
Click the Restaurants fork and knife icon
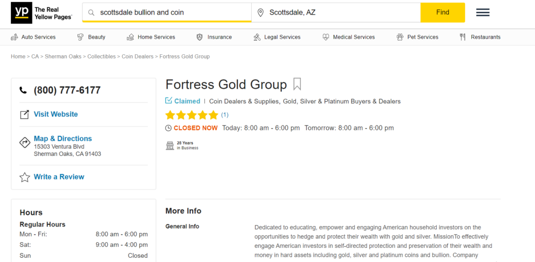(x=463, y=37)
